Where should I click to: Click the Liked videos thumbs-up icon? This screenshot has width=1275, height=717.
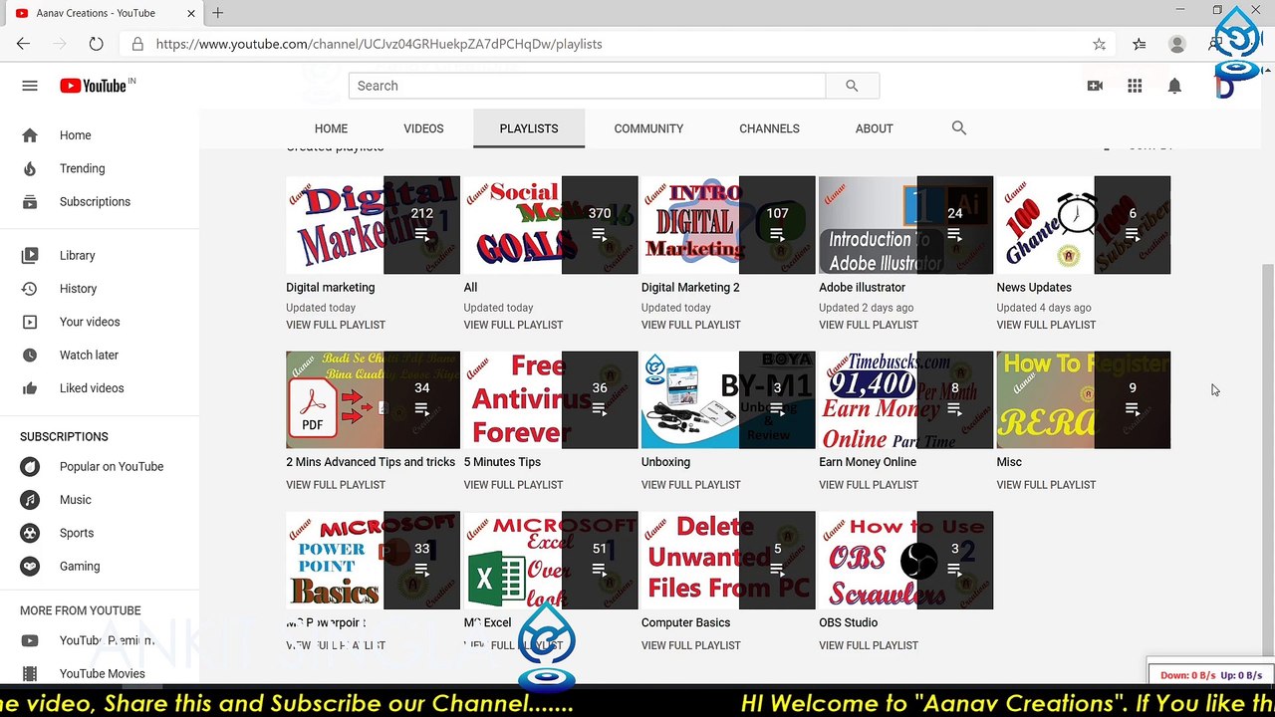(30, 388)
